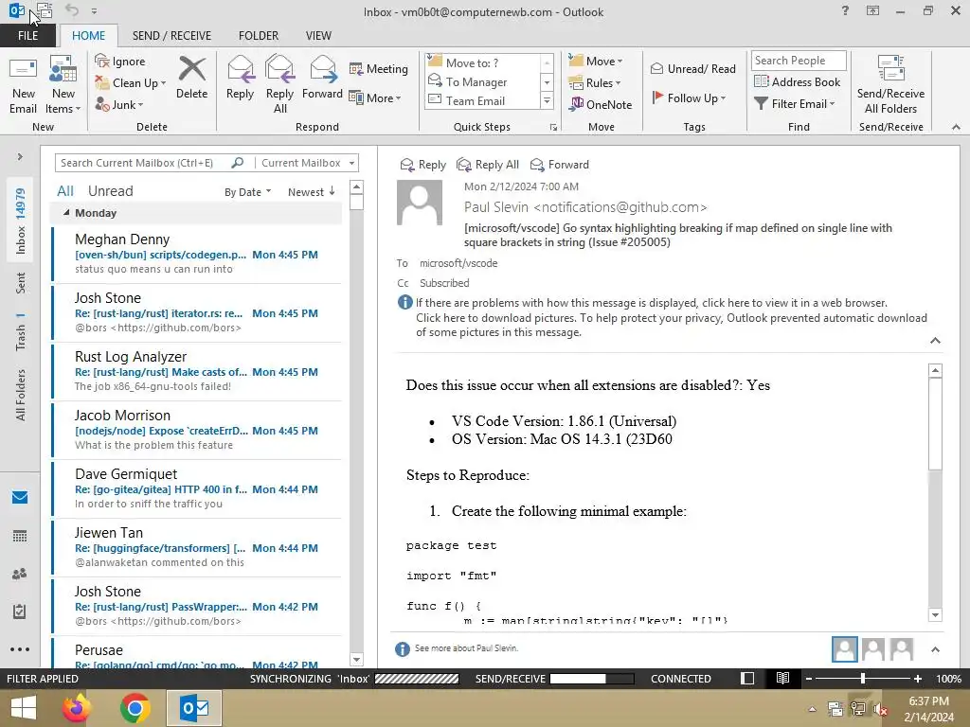Adjust the zoom slider handle
The image size is (970, 727).
click(862, 679)
